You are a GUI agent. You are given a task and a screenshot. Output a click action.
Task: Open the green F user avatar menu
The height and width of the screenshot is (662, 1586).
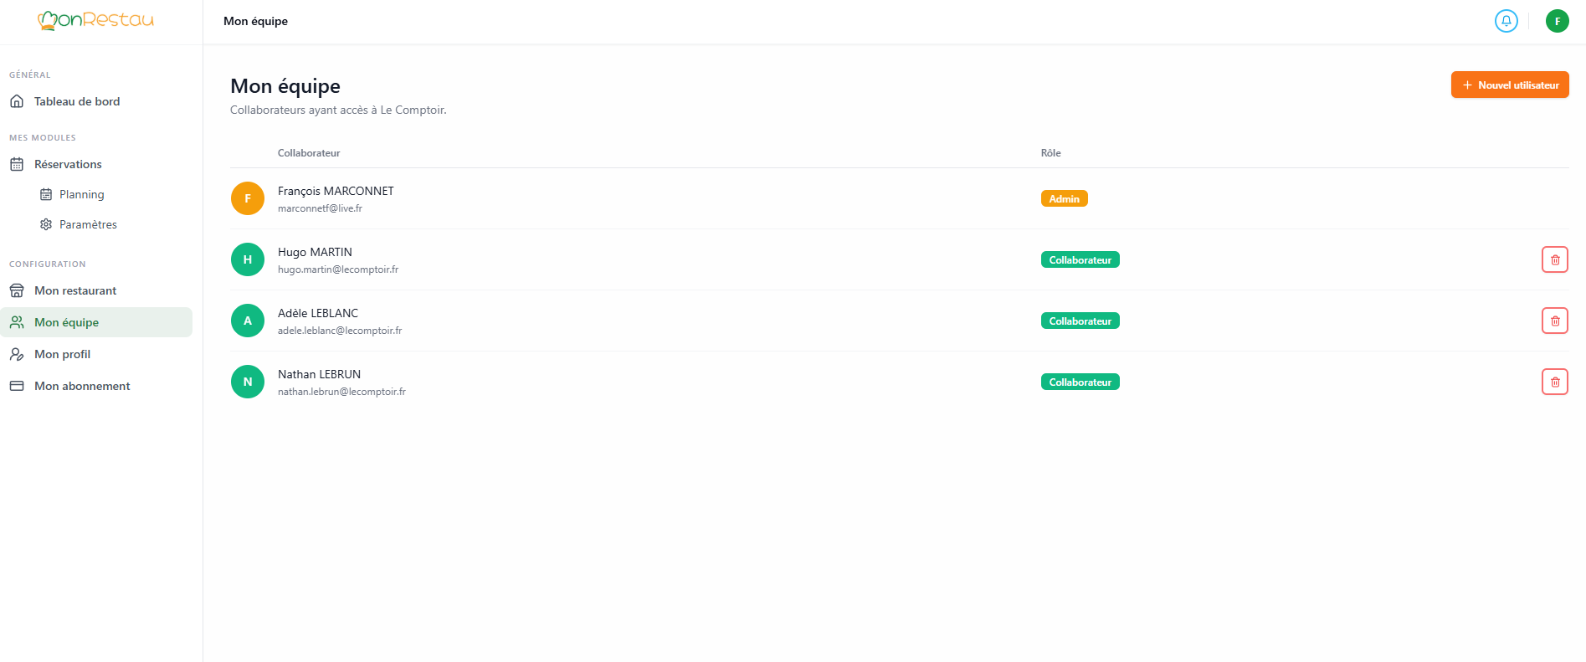pyautogui.click(x=1557, y=21)
